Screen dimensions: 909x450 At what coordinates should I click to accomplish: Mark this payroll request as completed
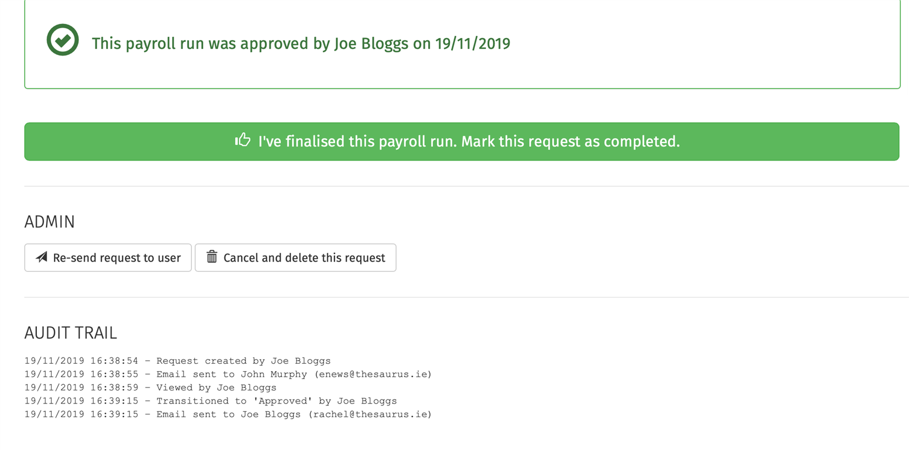461,141
